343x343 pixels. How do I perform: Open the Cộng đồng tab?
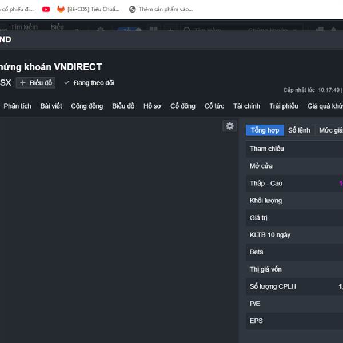[87, 106]
